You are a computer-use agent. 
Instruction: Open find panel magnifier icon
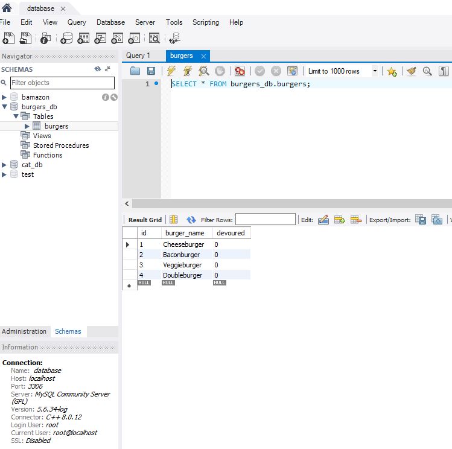coord(427,71)
